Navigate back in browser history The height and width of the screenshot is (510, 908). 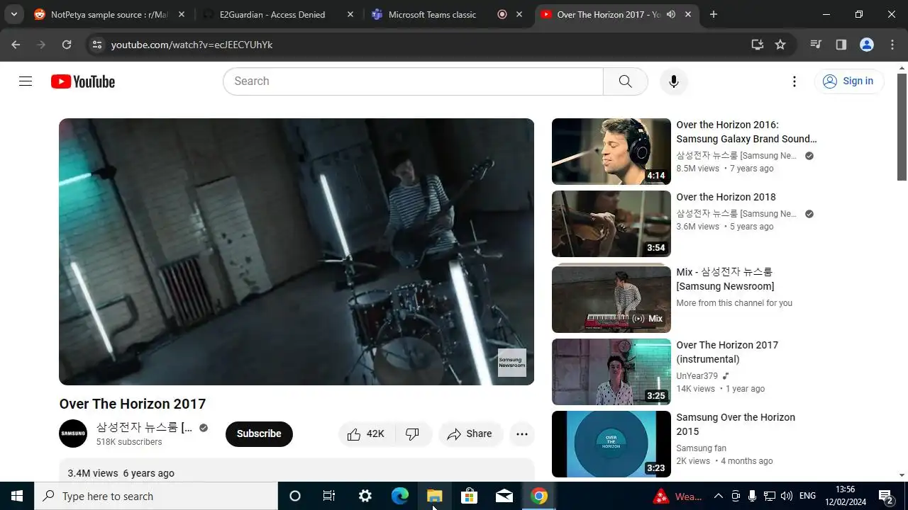point(16,45)
